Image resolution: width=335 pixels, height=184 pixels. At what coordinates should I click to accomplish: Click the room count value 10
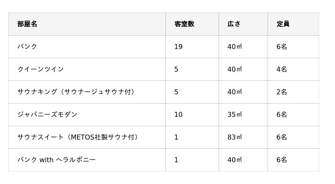pyautogui.click(x=178, y=115)
